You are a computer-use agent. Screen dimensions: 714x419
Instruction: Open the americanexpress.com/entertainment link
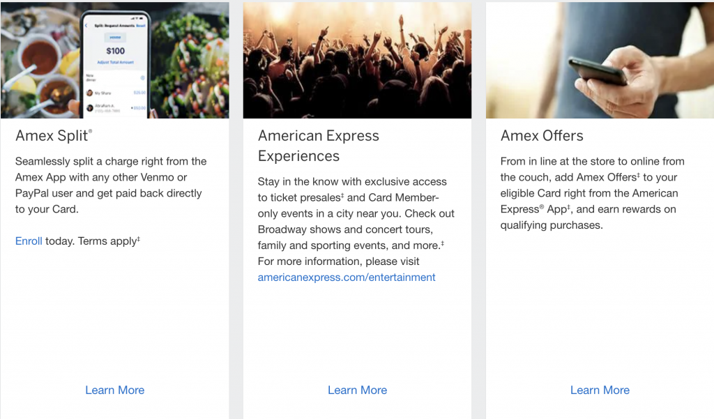click(347, 277)
